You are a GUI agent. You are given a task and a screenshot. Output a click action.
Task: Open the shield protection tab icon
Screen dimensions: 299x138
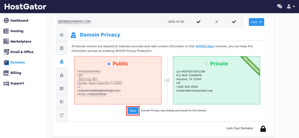click(62, 102)
